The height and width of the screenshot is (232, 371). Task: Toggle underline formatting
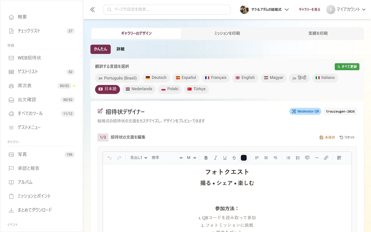(x=225, y=158)
